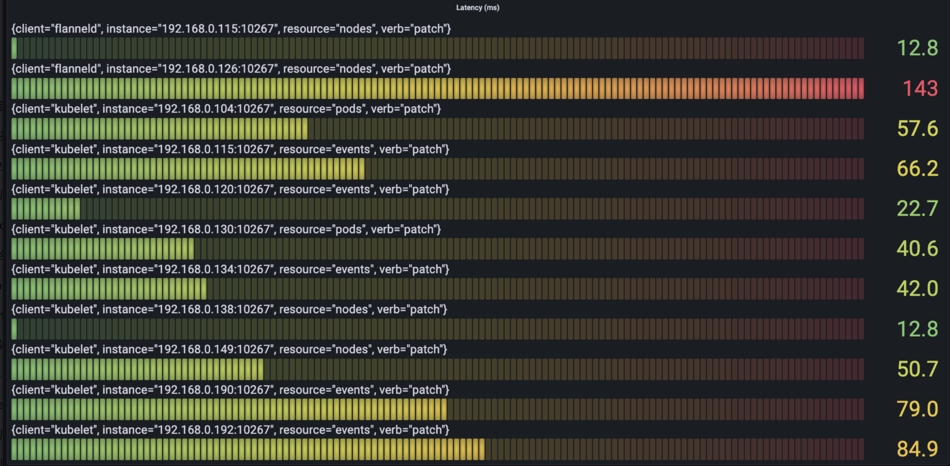
Task: Click the 143 latency value
Action: pyautogui.click(x=920, y=88)
